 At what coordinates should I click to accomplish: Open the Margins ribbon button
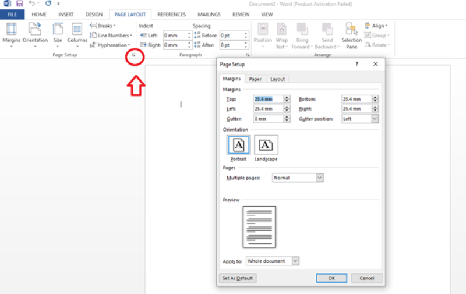point(11,33)
